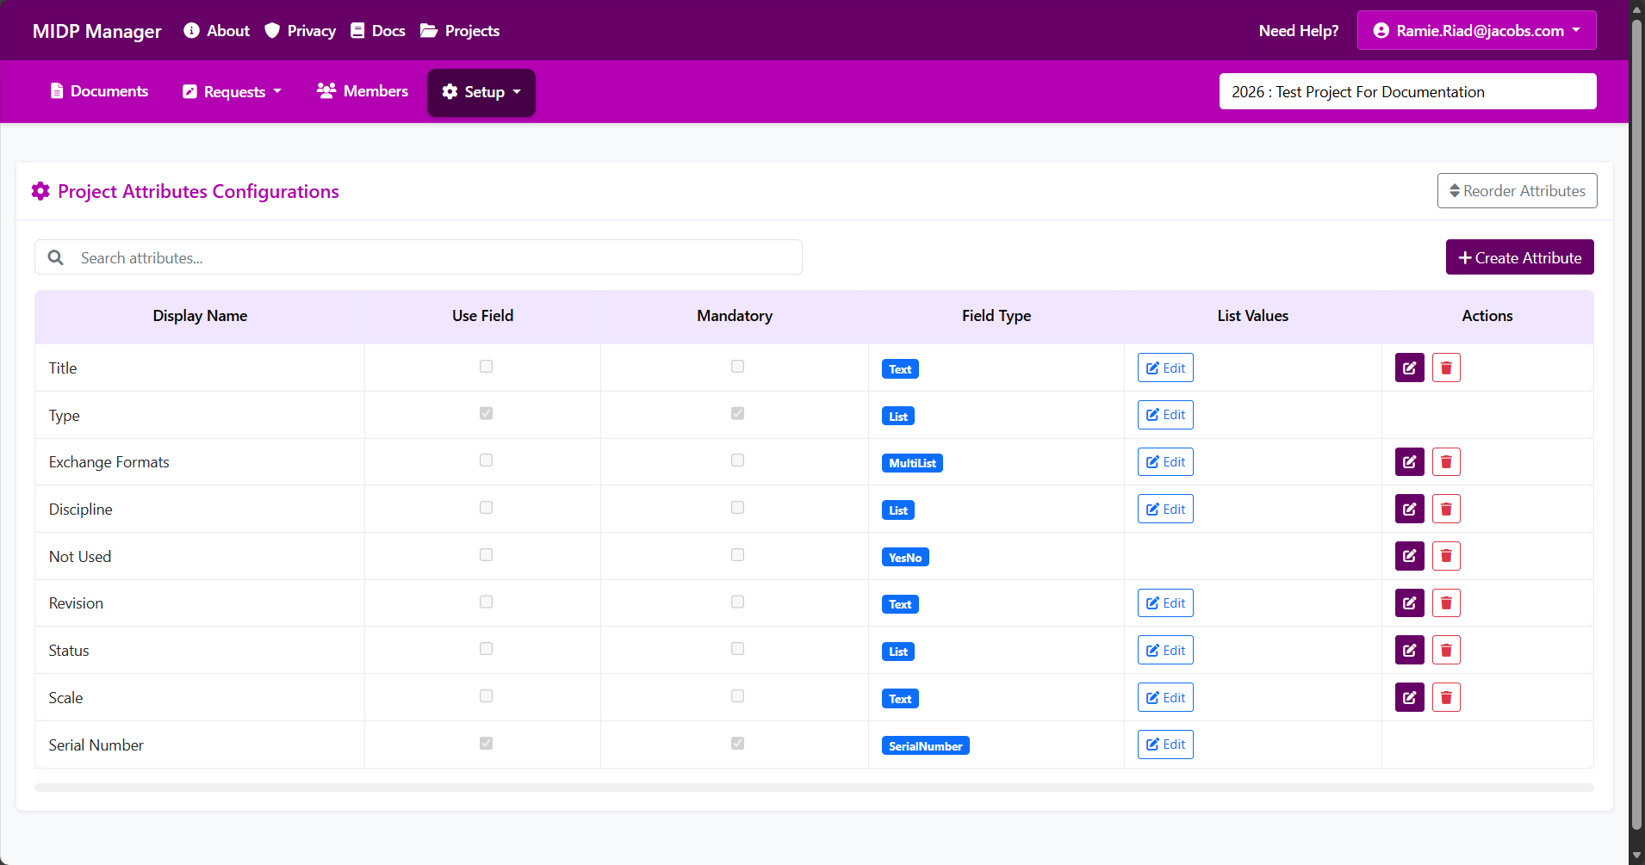The image size is (1645, 865).
Task: Click the Field Type column header
Action: tap(996, 316)
